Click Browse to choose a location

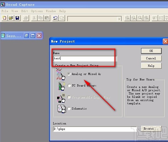151,129
